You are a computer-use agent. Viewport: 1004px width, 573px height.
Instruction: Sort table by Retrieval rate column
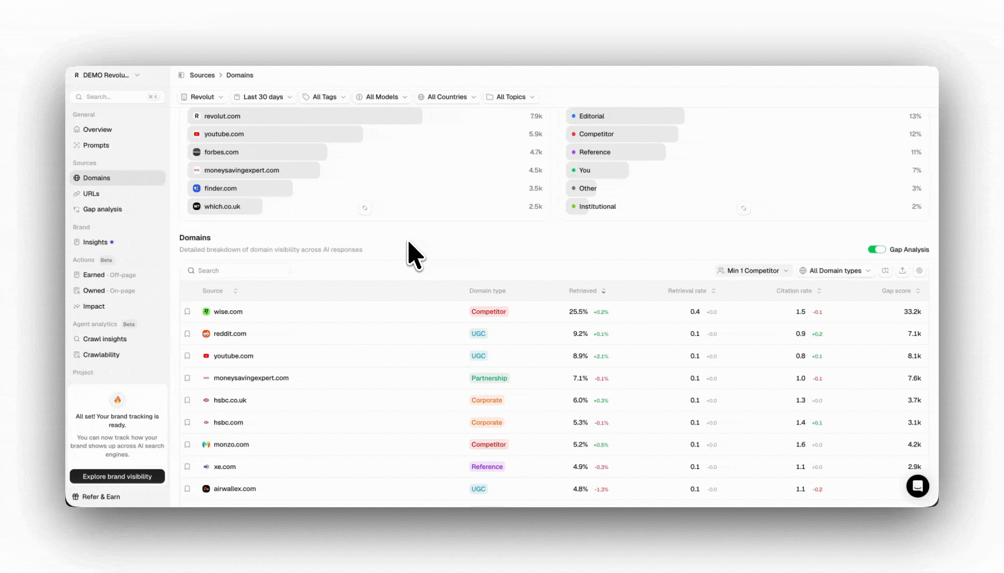pos(691,291)
